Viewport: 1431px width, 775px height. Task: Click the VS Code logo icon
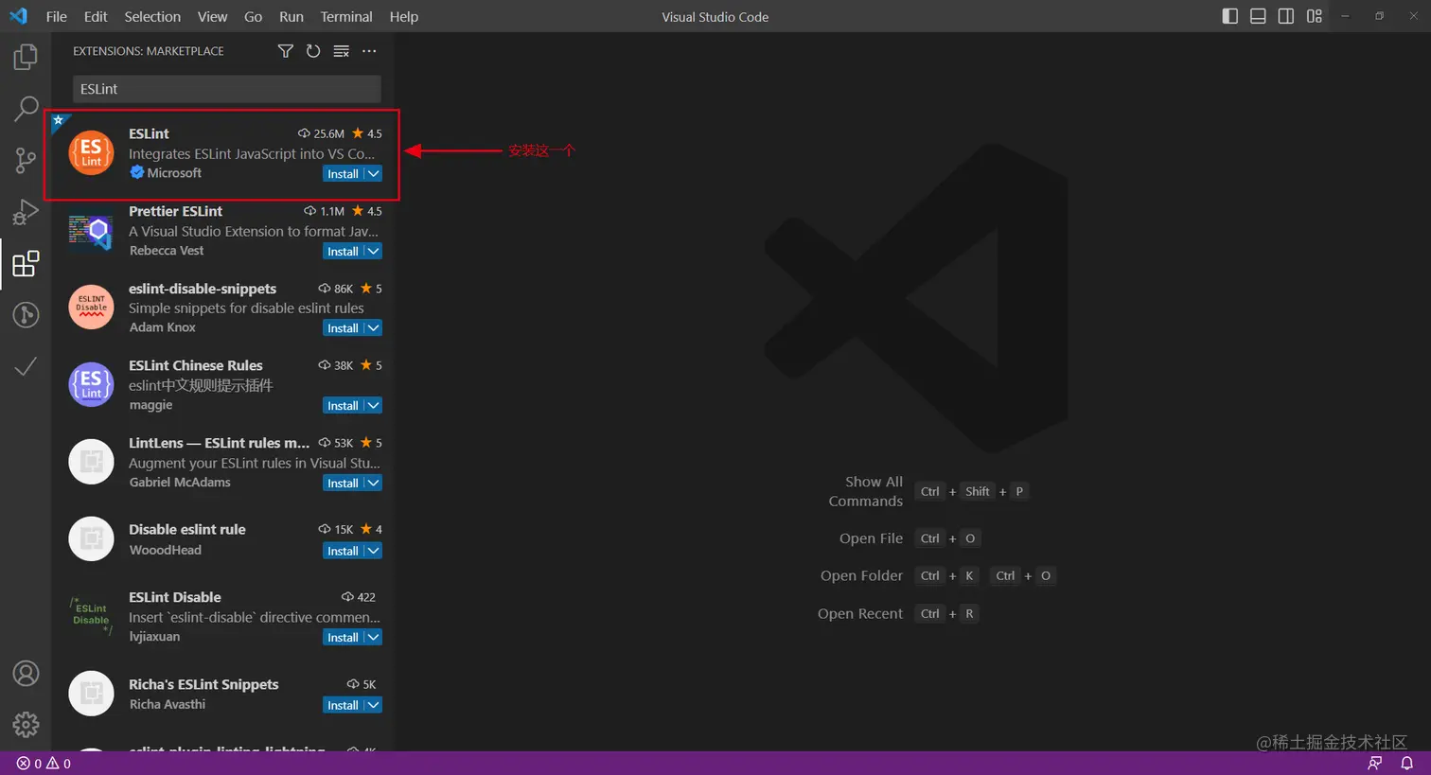[18, 16]
